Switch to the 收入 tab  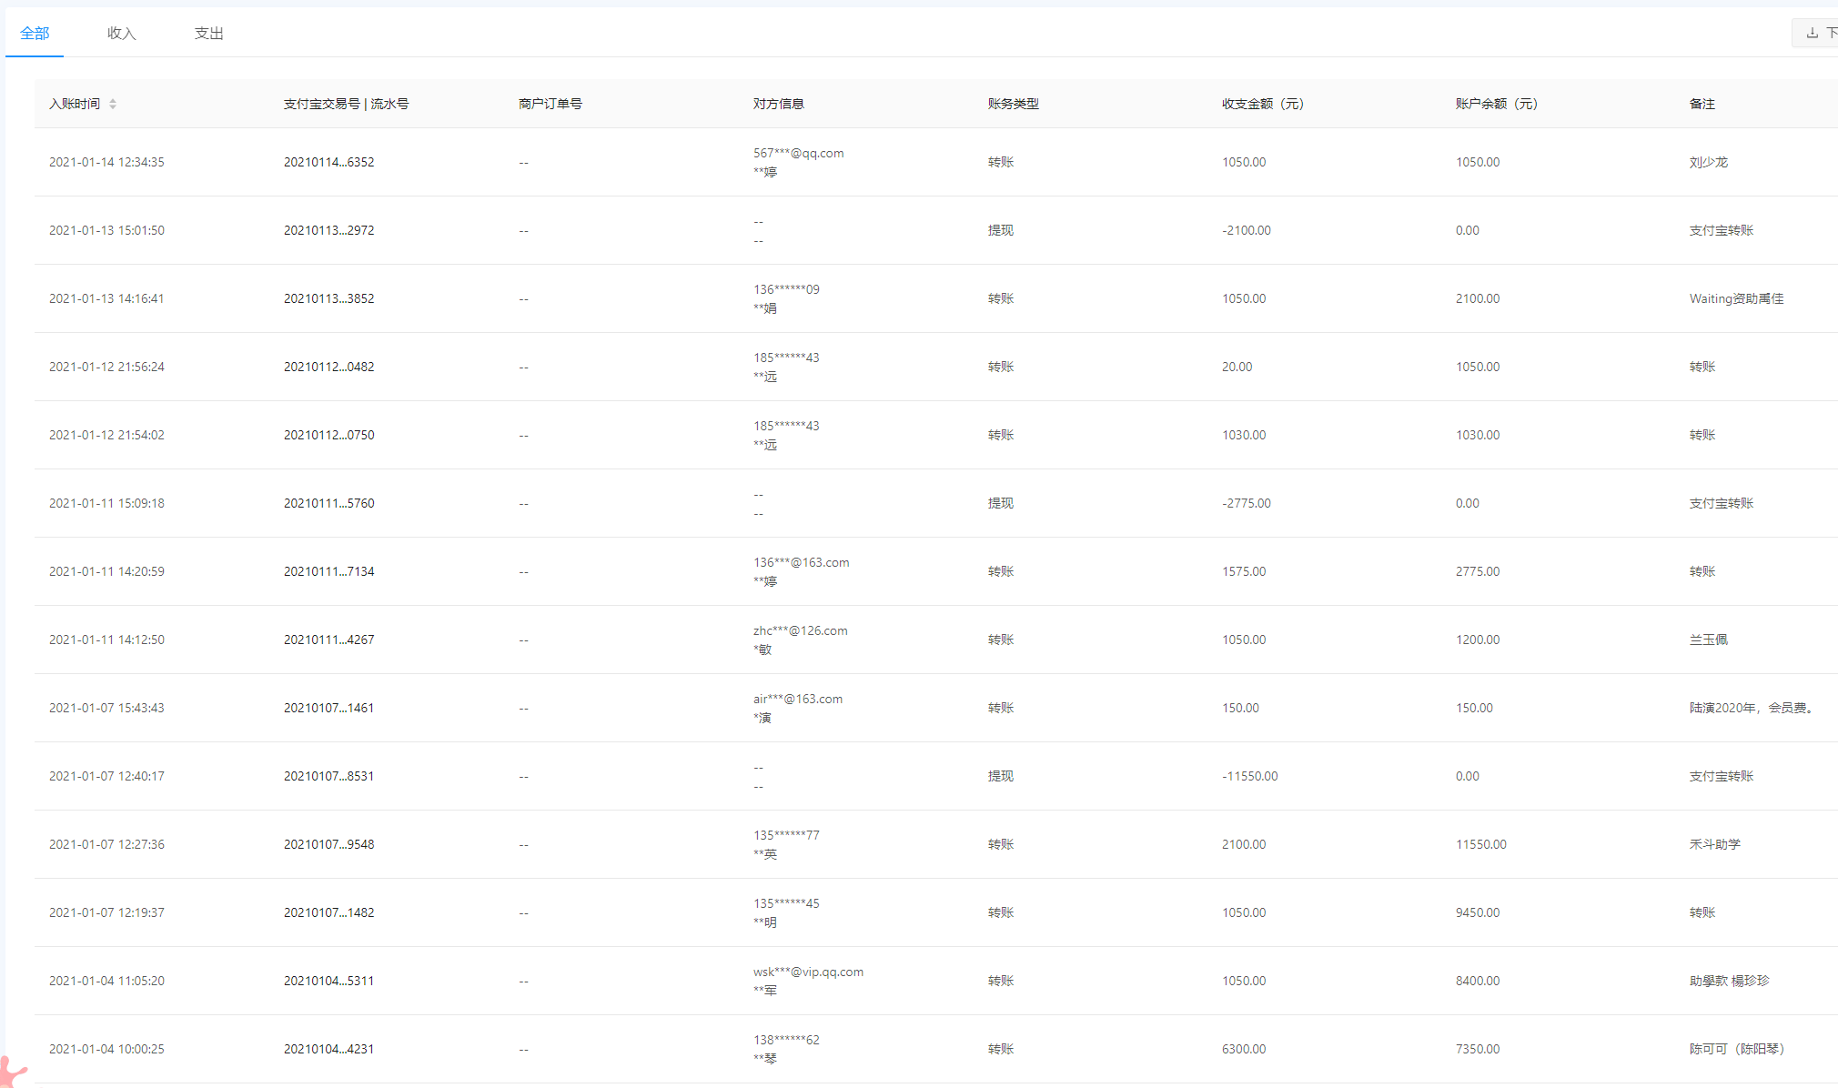tap(121, 34)
